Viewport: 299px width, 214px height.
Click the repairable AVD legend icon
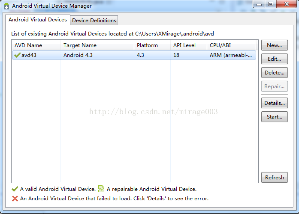(x=101, y=189)
